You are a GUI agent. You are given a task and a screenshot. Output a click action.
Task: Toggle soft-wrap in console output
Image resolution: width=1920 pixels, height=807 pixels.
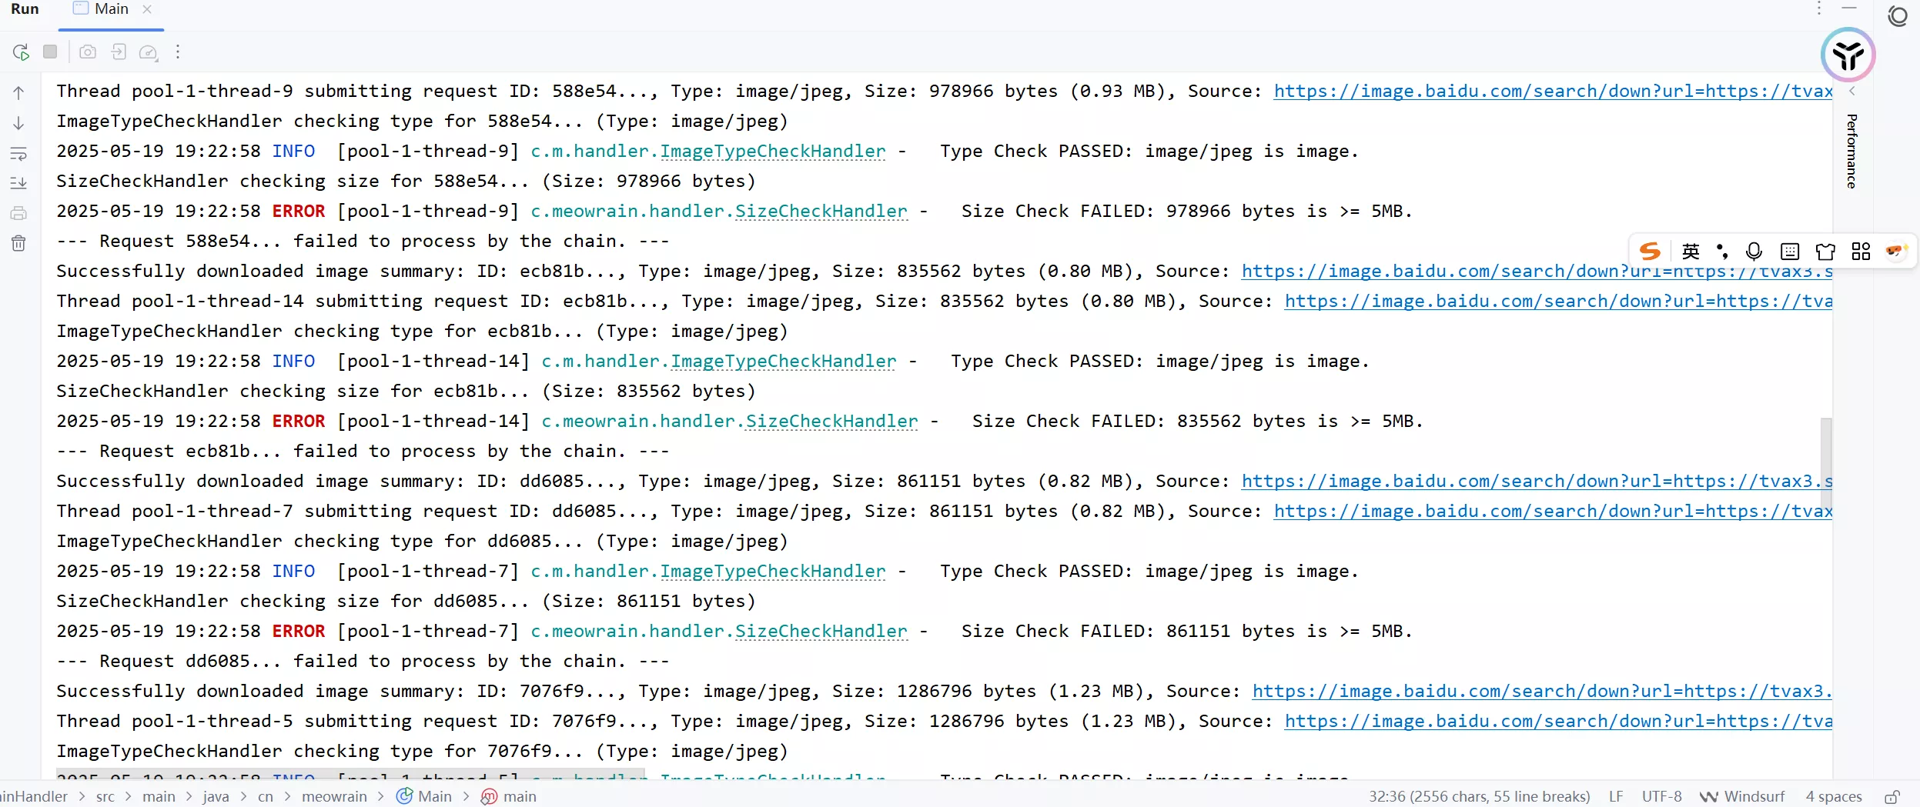pyautogui.click(x=18, y=154)
